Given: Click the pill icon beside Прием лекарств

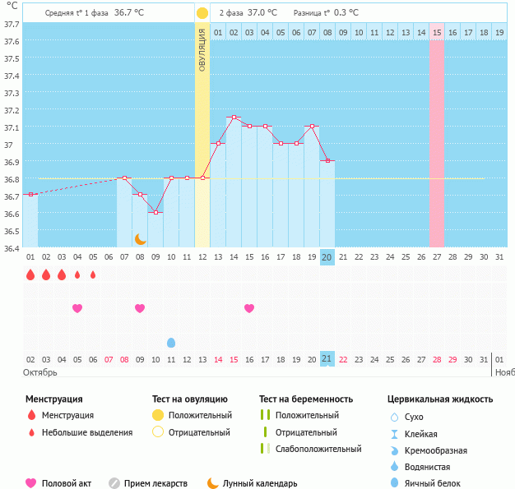Looking at the screenshot, I should 114,483.
